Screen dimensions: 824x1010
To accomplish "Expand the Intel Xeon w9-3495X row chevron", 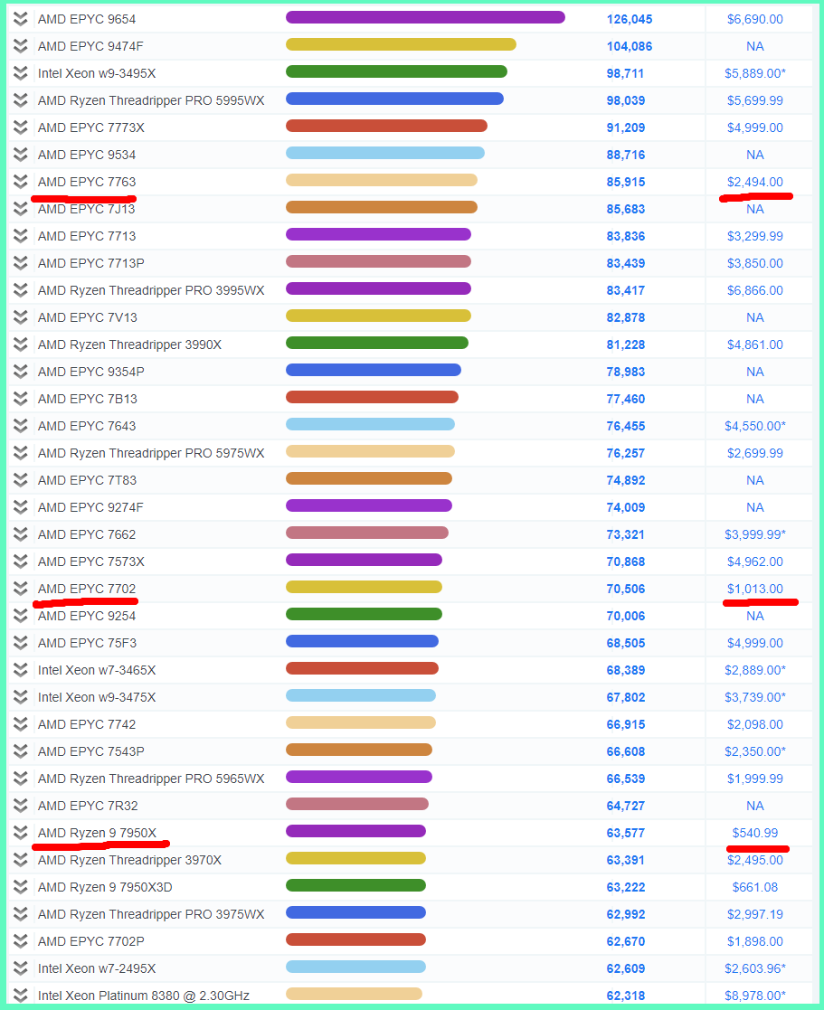I will [21, 73].
